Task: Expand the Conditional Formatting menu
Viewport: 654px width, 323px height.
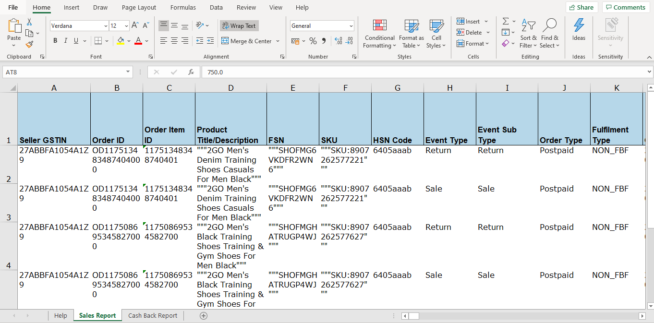Action: click(379, 34)
